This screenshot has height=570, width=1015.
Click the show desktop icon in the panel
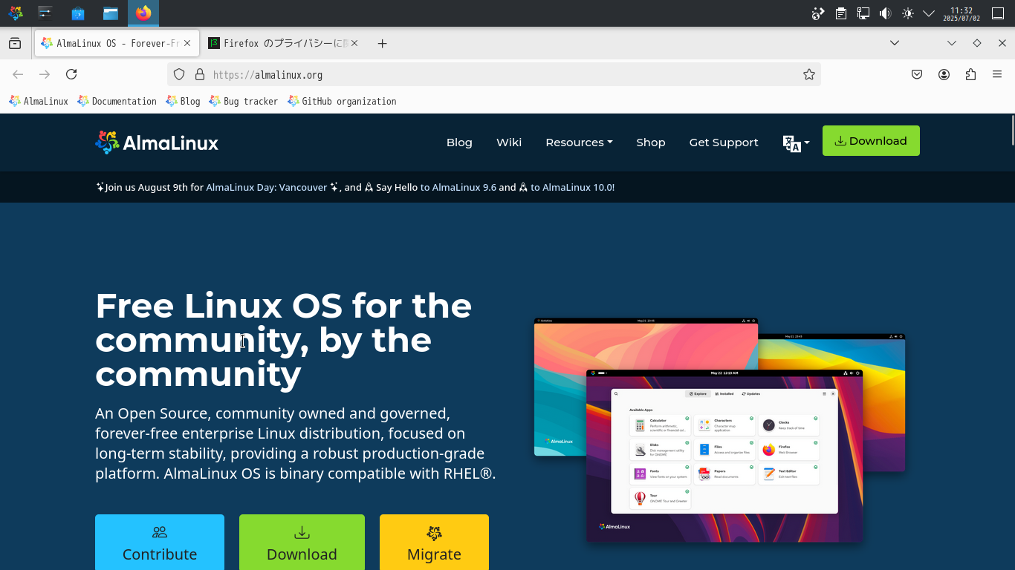click(998, 13)
